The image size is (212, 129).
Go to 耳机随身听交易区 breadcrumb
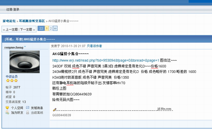[32, 21]
